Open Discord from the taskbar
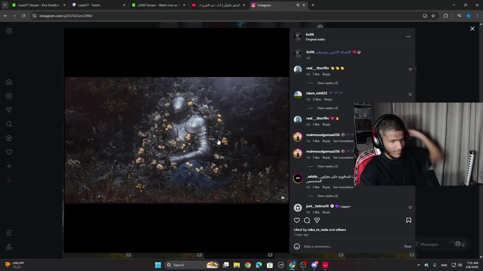 pyautogui.click(x=314, y=265)
